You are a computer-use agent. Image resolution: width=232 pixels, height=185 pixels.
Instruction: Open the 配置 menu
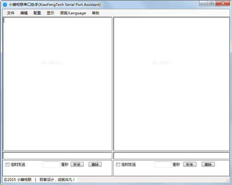click(x=37, y=13)
